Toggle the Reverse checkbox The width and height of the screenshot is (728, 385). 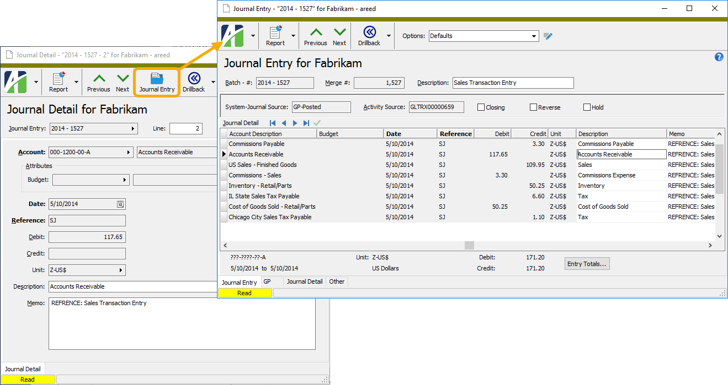(x=533, y=107)
